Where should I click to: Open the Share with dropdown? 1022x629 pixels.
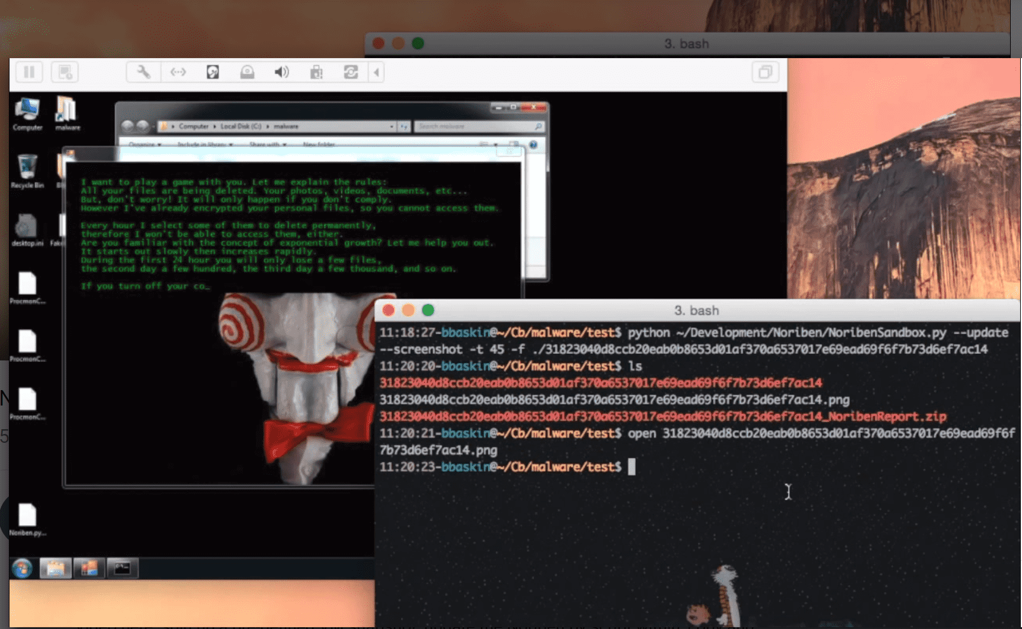click(268, 144)
